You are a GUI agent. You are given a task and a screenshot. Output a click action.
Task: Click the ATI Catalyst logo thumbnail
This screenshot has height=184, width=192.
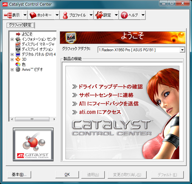click(33, 144)
